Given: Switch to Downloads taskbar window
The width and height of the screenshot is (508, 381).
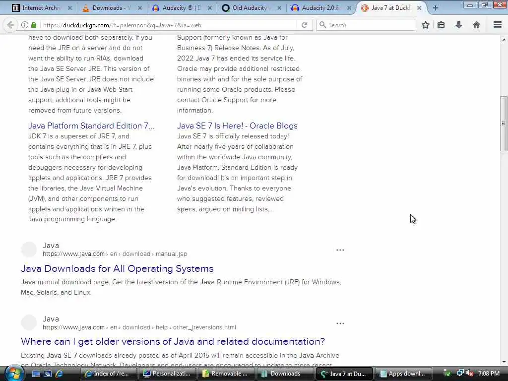Looking at the screenshot, I should [285, 374].
